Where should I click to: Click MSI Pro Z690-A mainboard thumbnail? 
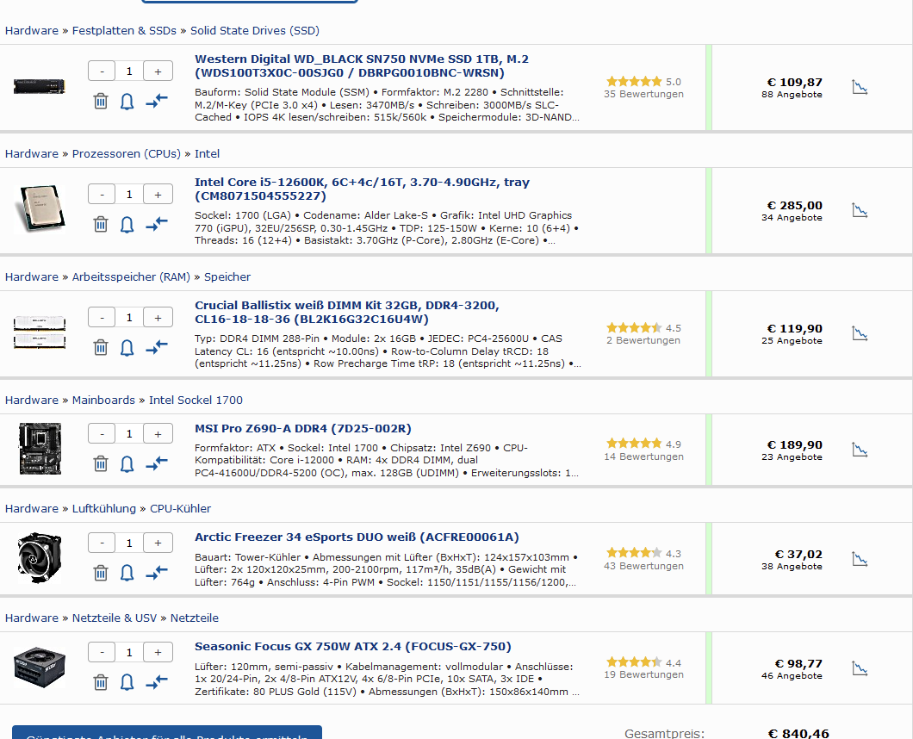click(40, 449)
